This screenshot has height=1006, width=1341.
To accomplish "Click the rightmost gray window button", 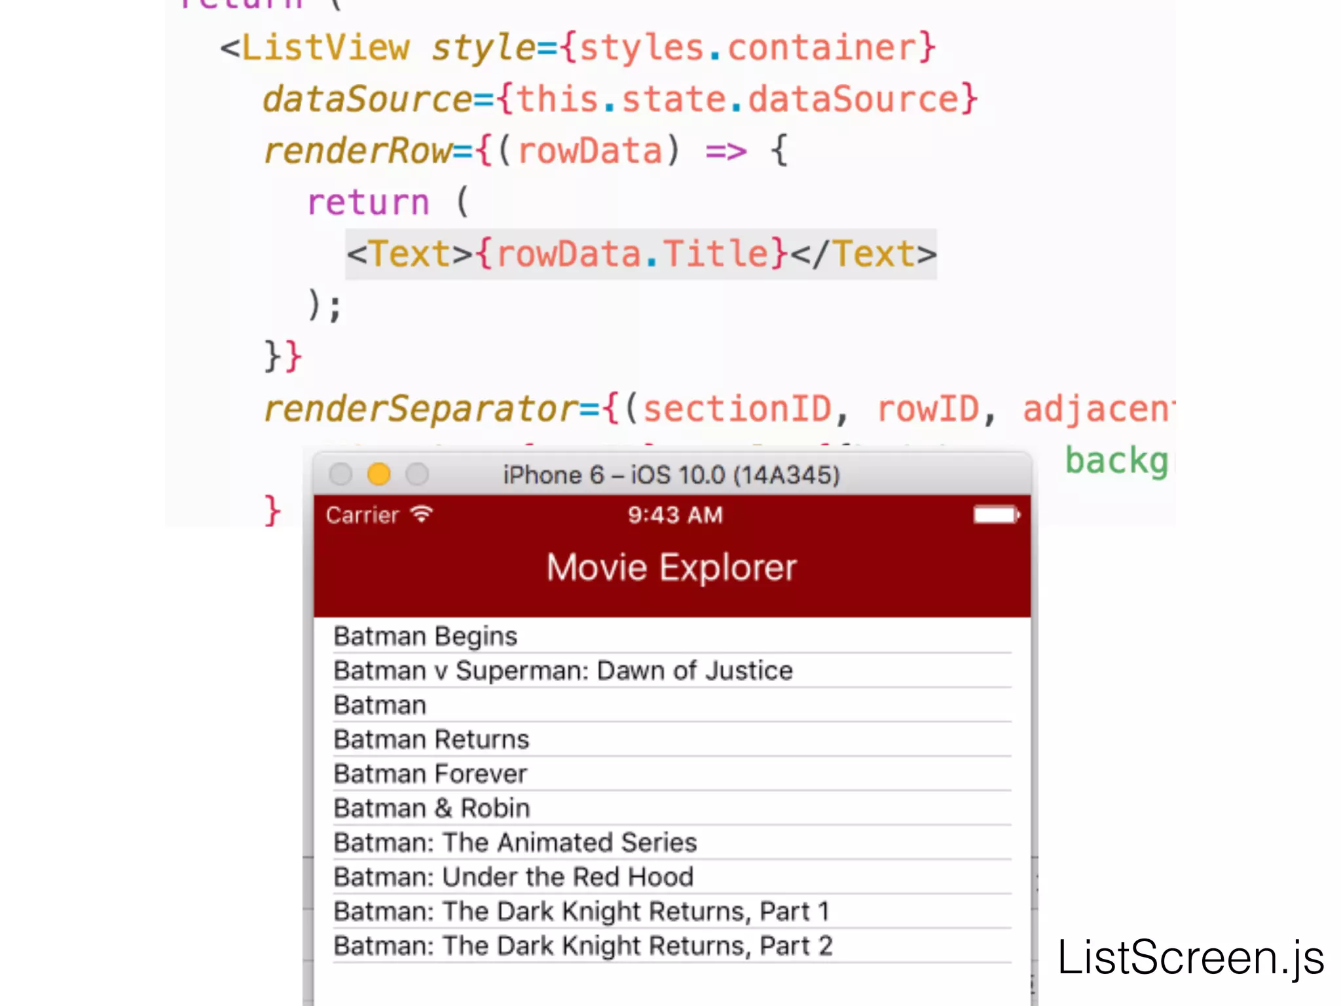I will (417, 474).
